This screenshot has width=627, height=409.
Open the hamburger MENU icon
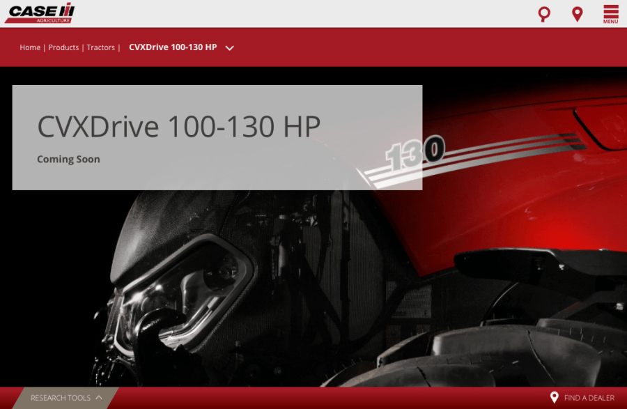(610, 14)
